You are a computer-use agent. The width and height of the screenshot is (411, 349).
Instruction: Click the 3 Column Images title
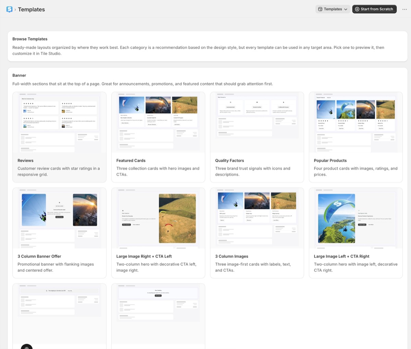pyautogui.click(x=232, y=257)
